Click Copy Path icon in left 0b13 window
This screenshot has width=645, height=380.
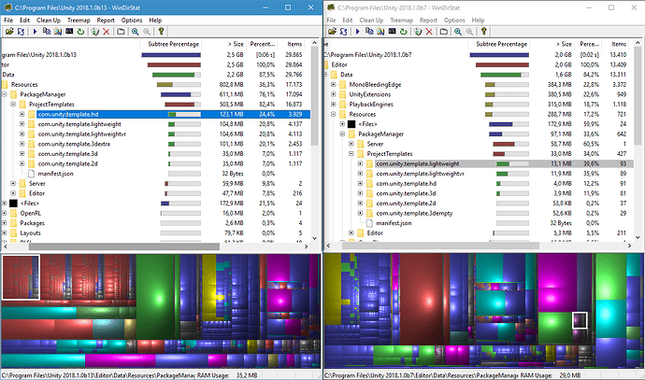(x=47, y=31)
